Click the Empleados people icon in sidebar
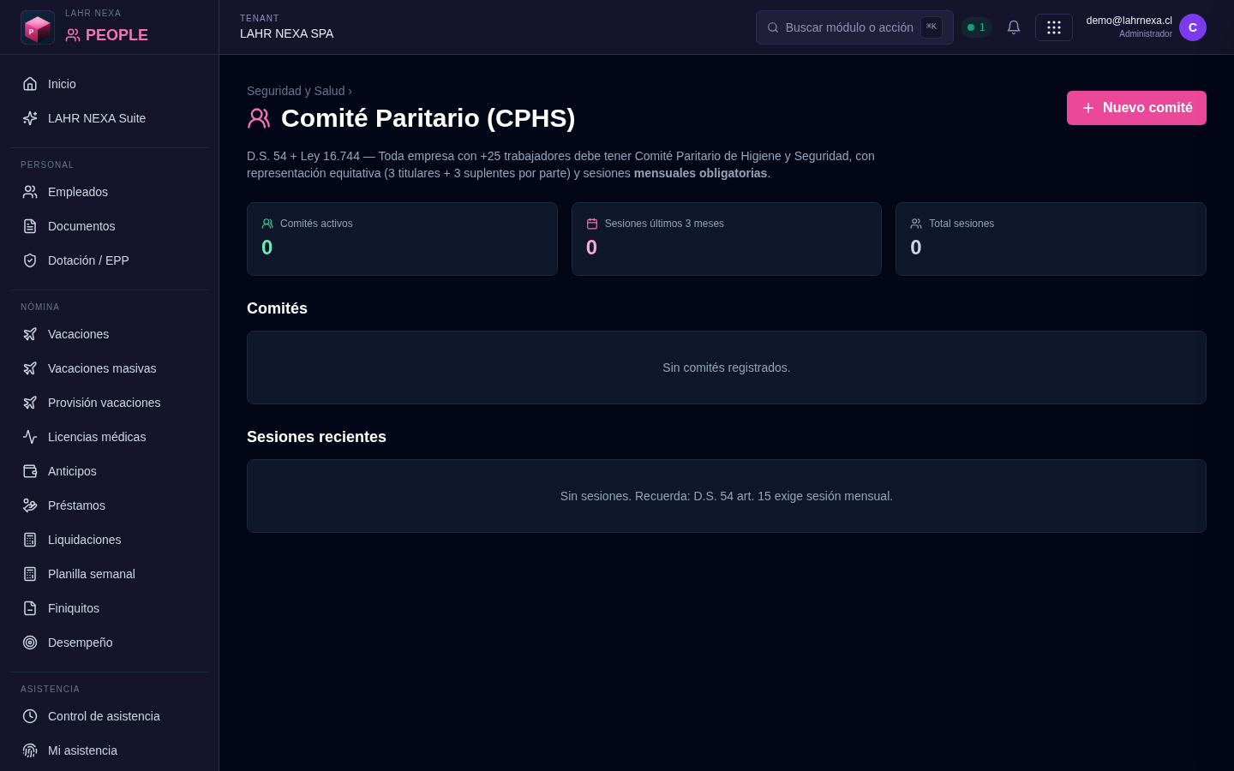Viewport: 1234px width, 771px height. pos(30,192)
